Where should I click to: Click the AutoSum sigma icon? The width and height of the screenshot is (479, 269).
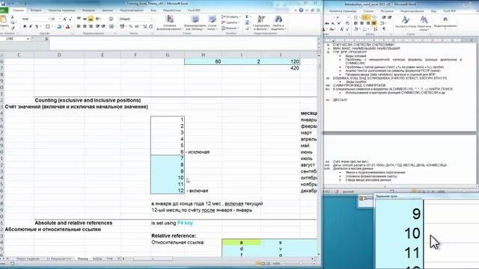(247, 16)
